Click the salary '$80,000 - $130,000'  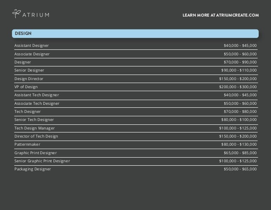pos(239,144)
